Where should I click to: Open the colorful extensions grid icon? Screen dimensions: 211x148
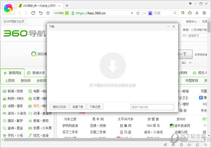pos(183,13)
